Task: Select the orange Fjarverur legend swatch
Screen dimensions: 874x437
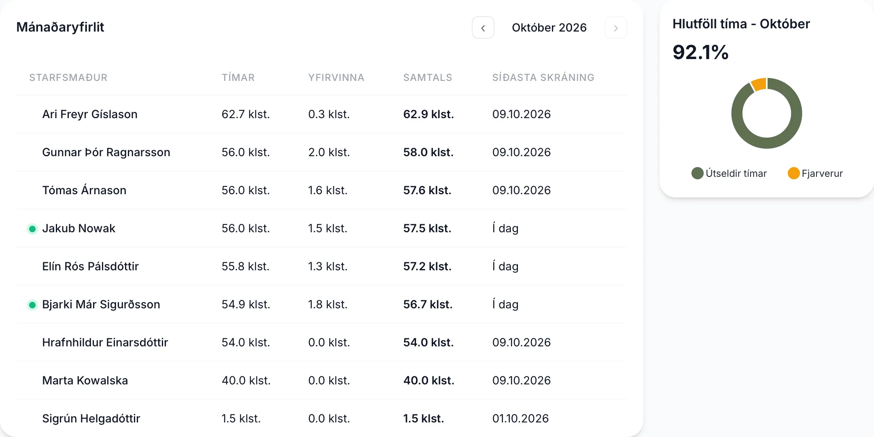Action: click(x=794, y=173)
